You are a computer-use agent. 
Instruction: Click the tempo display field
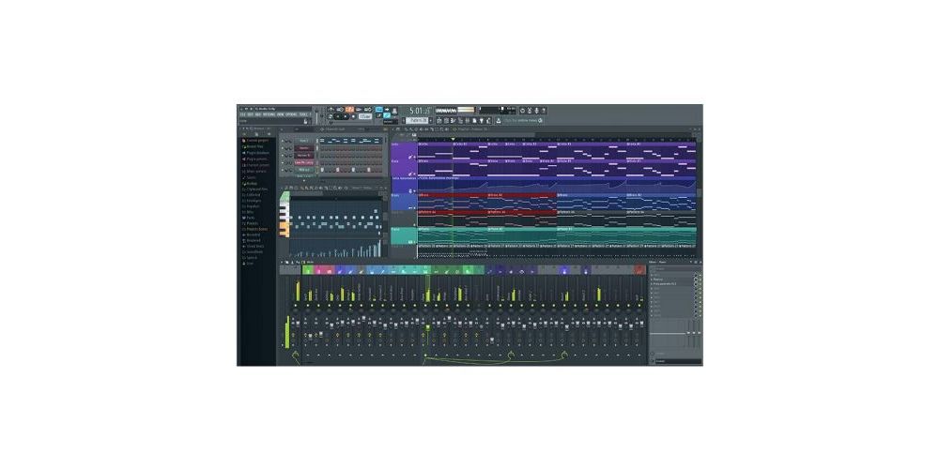point(364,116)
